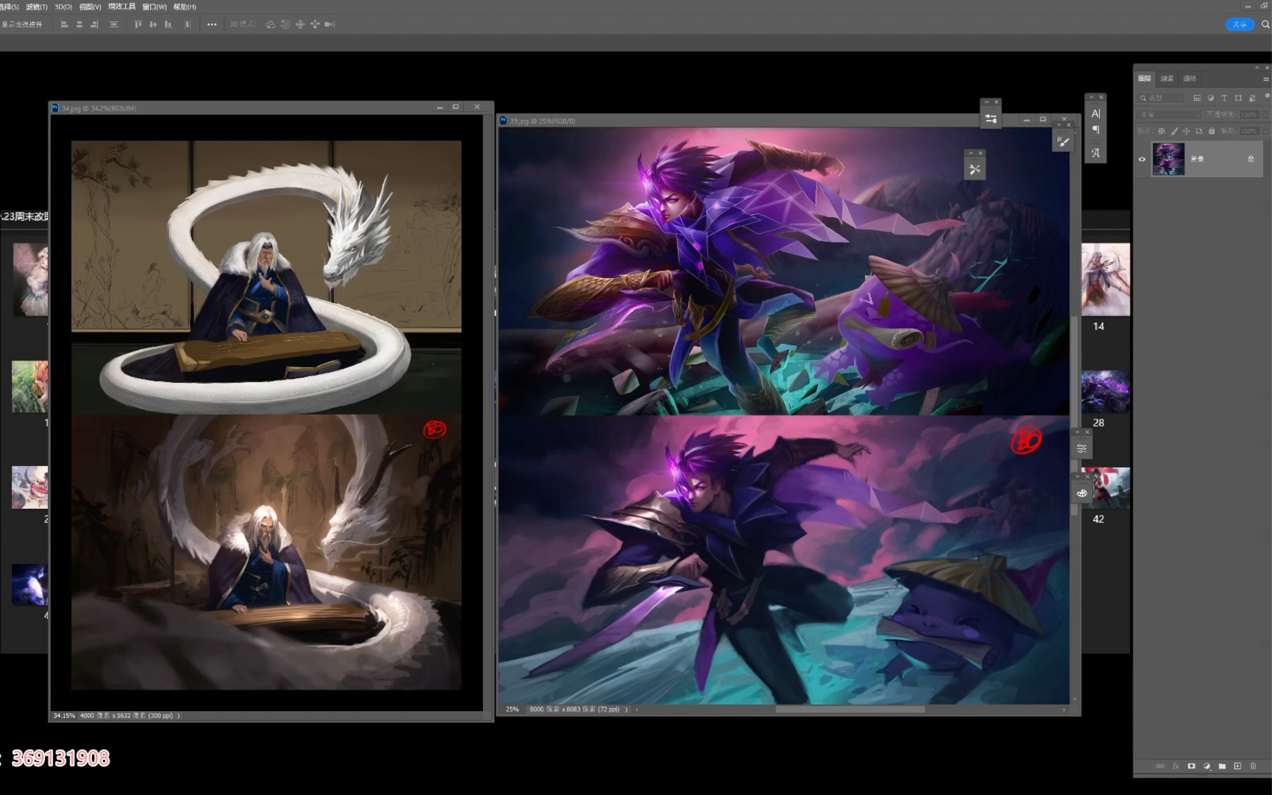Click the distribute horizontally icon
The height and width of the screenshot is (795, 1272).
click(x=187, y=24)
